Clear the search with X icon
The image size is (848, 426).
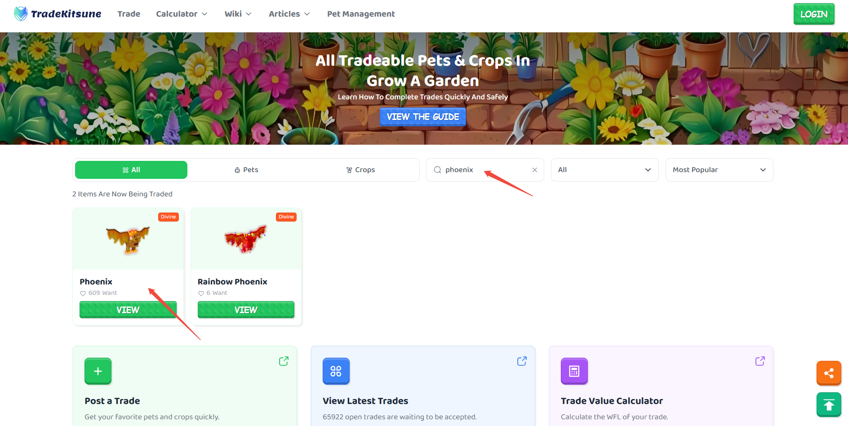click(535, 170)
